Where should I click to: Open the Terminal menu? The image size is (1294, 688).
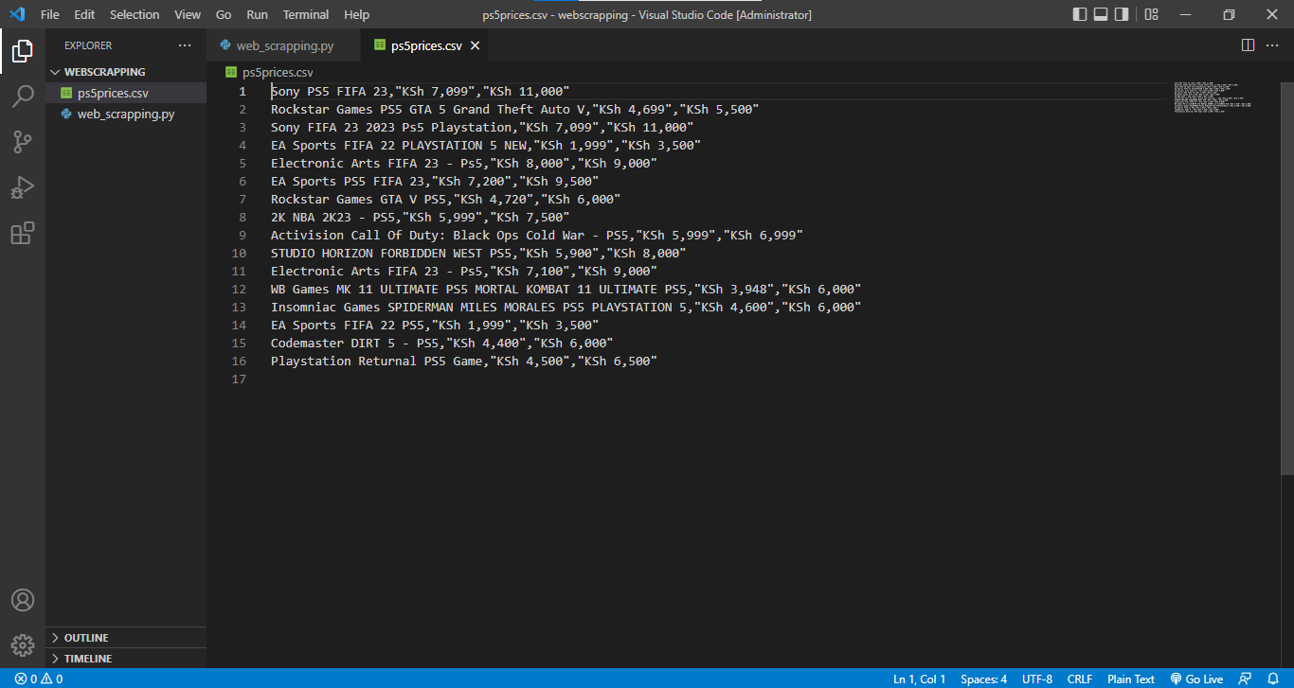point(306,14)
